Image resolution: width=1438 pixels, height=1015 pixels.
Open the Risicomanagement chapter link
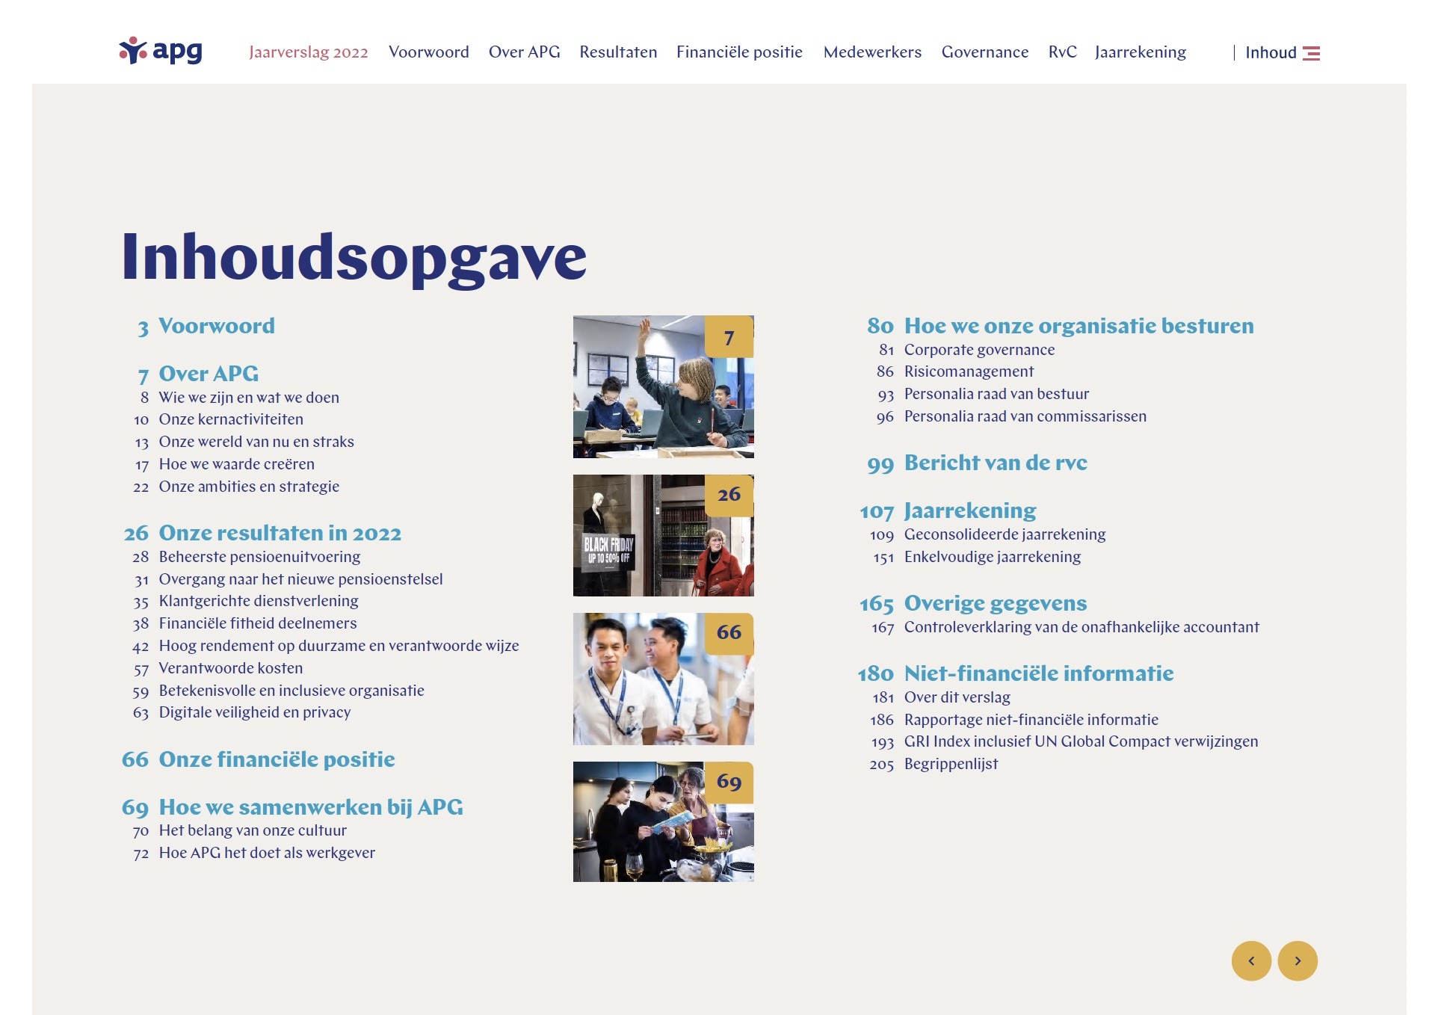(x=969, y=371)
